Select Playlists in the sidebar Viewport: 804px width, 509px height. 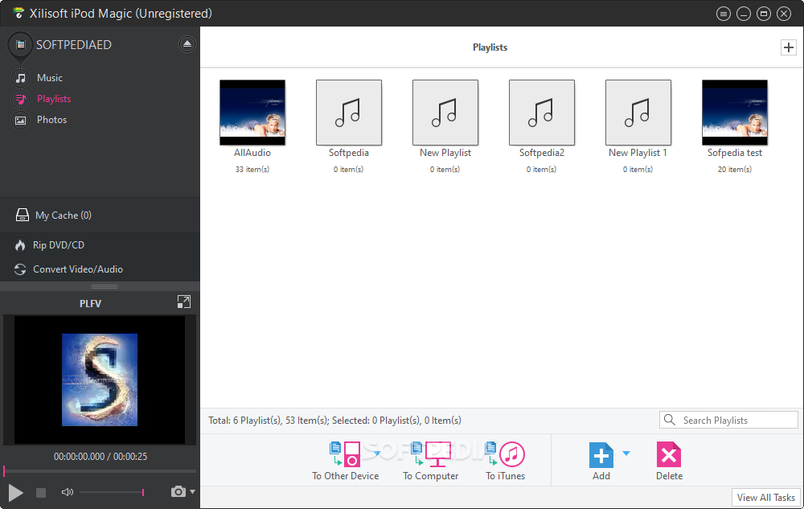[x=54, y=99]
